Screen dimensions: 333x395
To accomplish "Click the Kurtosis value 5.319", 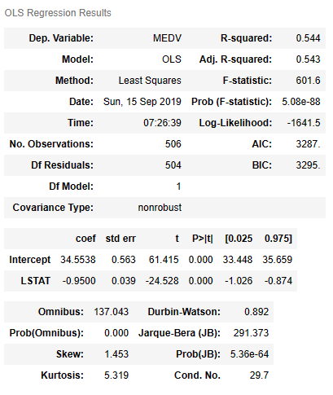I will tap(116, 375).
